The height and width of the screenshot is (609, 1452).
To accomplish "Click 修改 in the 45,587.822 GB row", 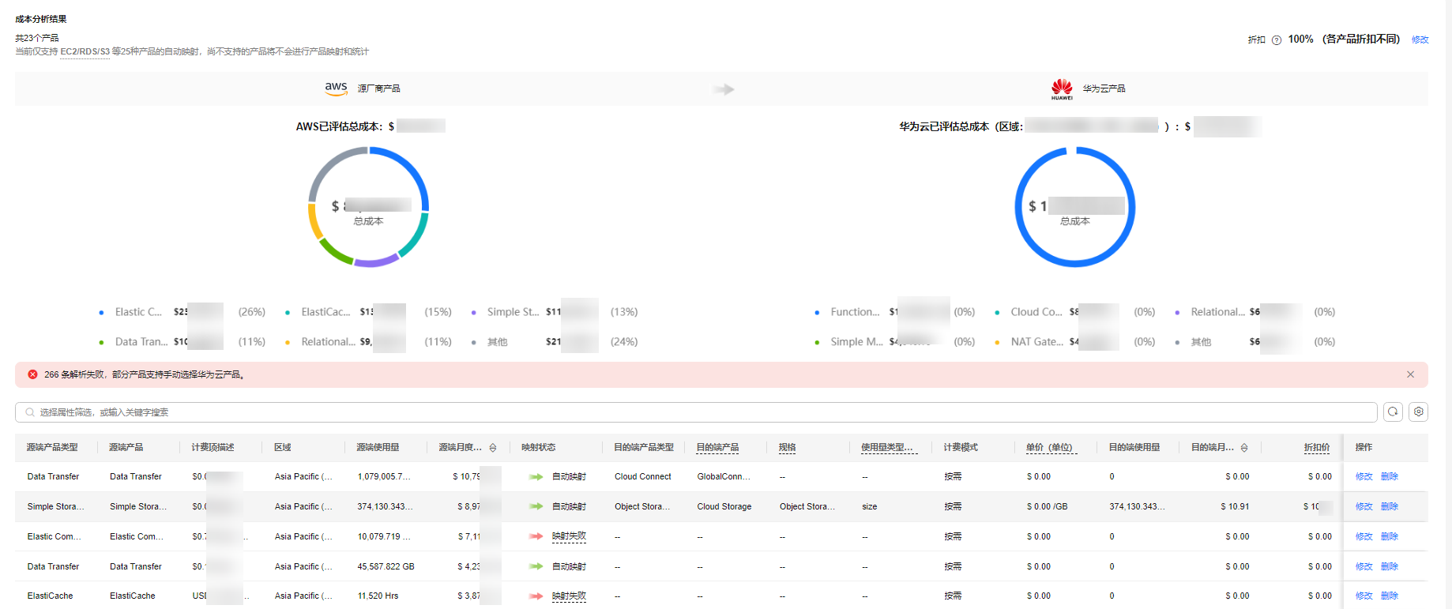I will coord(1364,566).
